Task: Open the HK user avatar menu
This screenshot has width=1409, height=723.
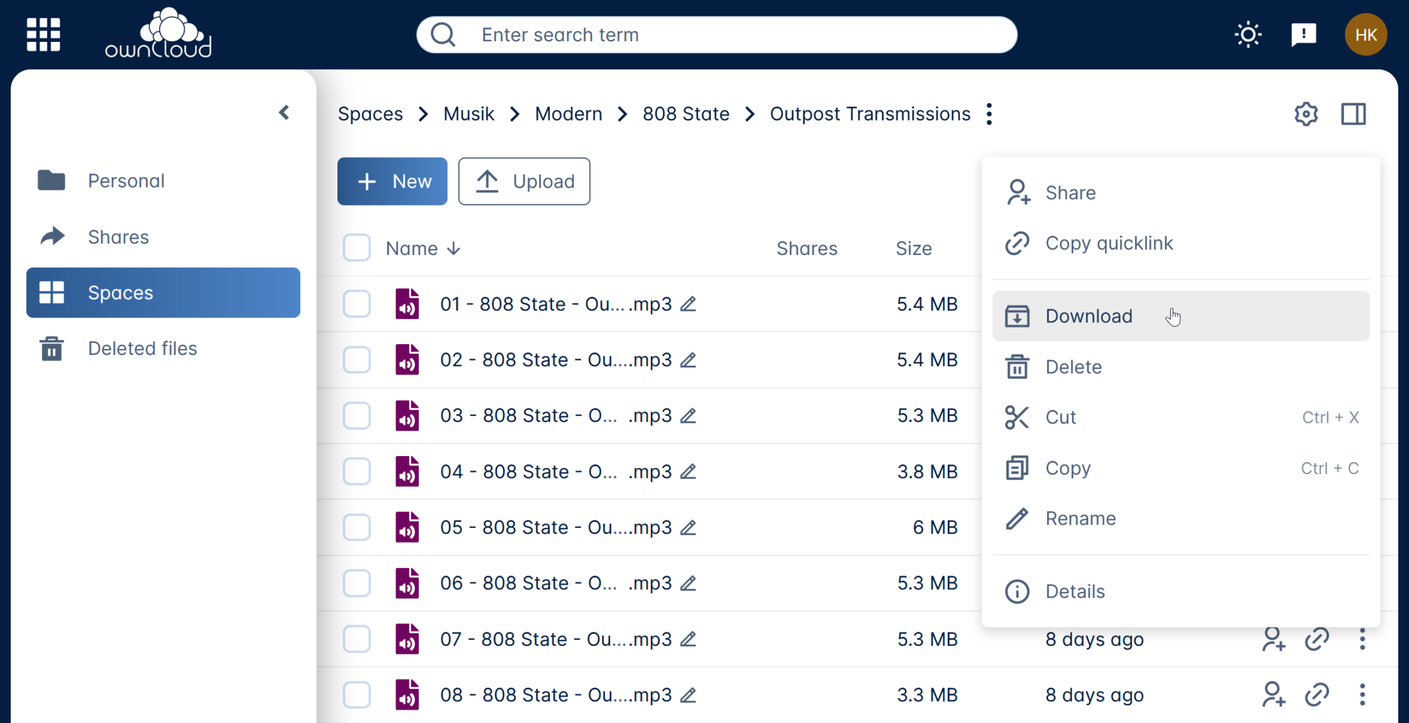Action: [1366, 35]
